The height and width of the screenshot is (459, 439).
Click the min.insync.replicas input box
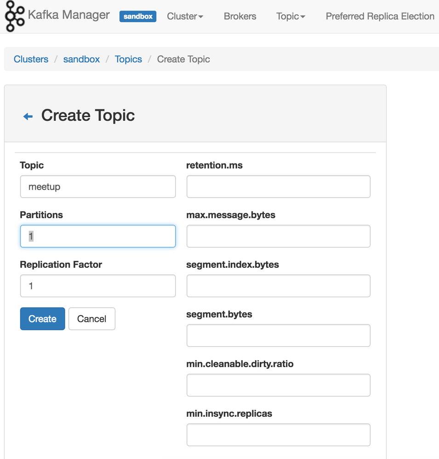click(278, 435)
